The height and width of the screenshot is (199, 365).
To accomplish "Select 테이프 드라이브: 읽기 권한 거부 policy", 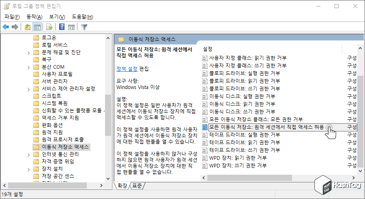I will click(245, 142).
